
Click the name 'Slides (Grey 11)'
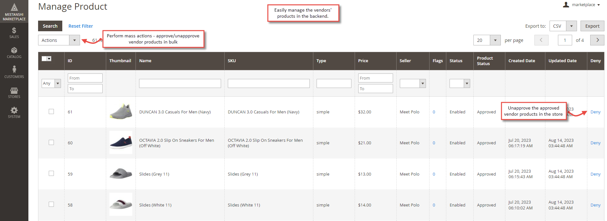pyautogui.click(x=154, y=174)
